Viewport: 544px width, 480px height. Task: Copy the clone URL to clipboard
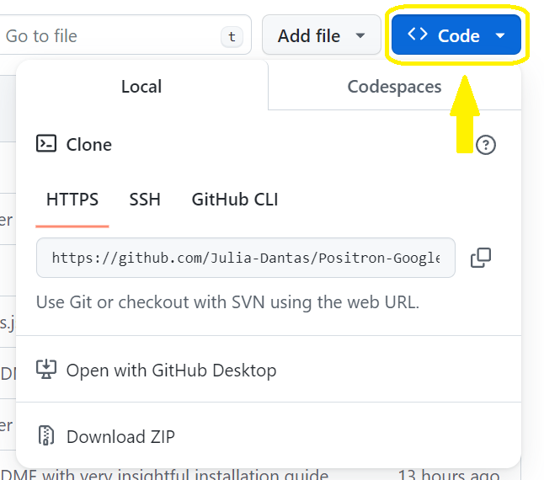(481, 258)
